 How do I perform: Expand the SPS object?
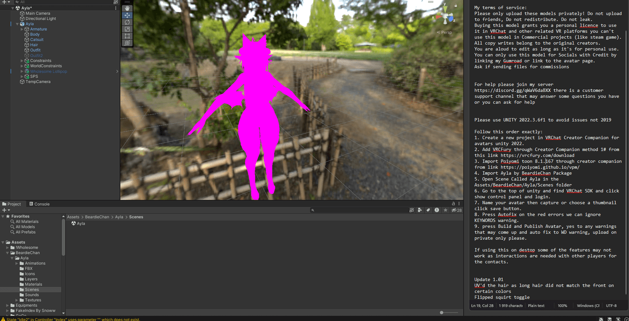pyautogui.click(x=22, y=77)
